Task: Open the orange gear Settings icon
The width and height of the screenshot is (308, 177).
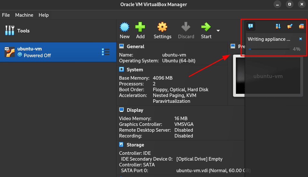Action: 162,27
